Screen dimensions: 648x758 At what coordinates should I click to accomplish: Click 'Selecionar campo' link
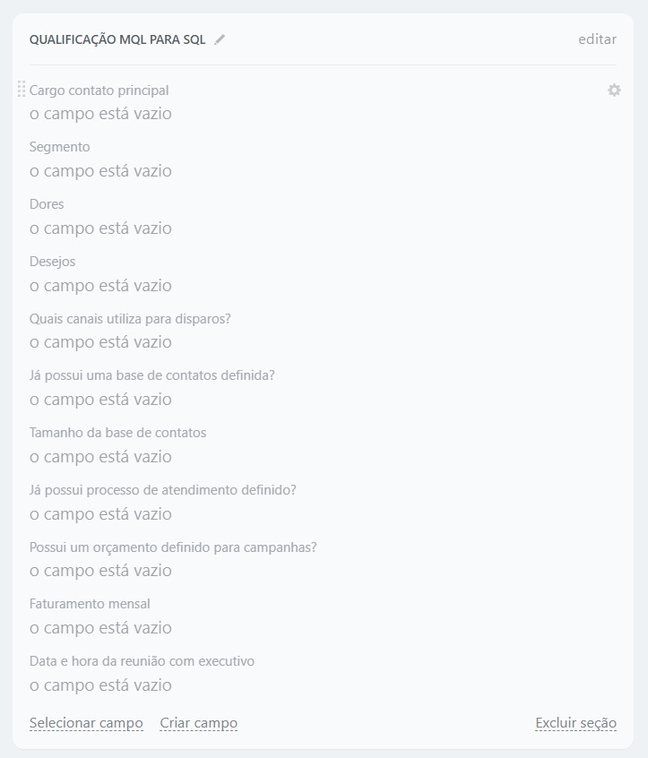click(86, 723)
